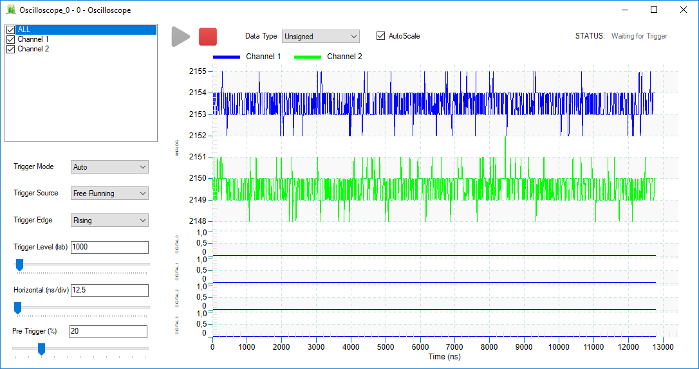Click the Channel 1 label in list
This screenshot has width=699, height=369.
33,39
